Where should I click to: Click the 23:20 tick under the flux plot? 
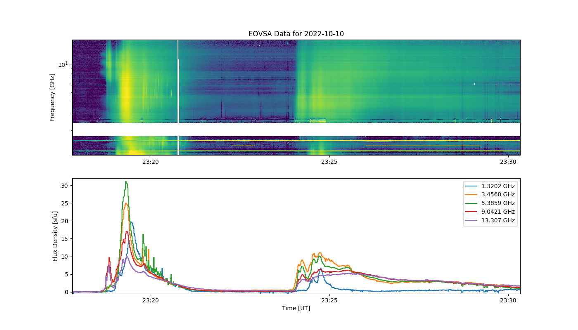[151, 300]
